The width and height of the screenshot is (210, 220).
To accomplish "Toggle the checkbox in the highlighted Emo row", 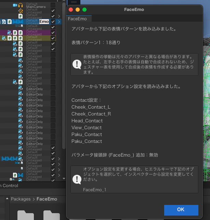I will point(53,22).
